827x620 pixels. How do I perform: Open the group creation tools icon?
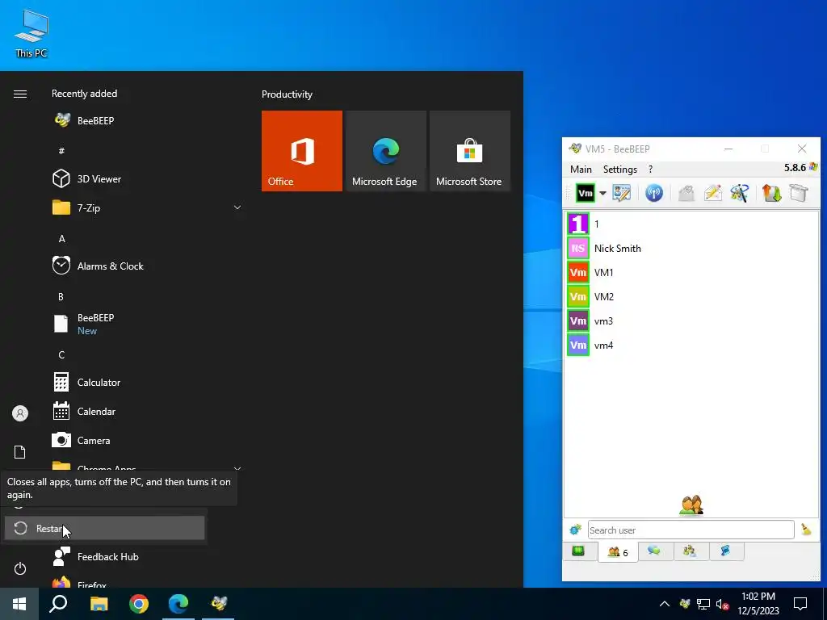pos(740,193)
